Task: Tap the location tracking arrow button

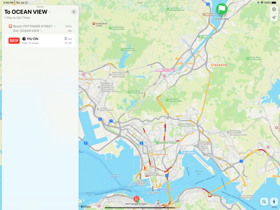Action: [274, 17]
